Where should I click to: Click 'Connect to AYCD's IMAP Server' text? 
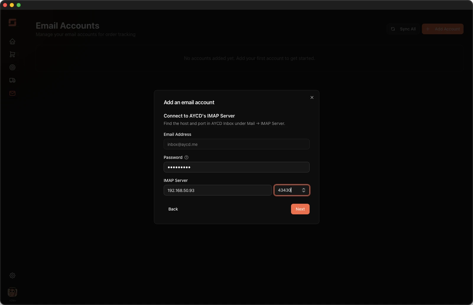pyautogui.click(x=199, y=116)
